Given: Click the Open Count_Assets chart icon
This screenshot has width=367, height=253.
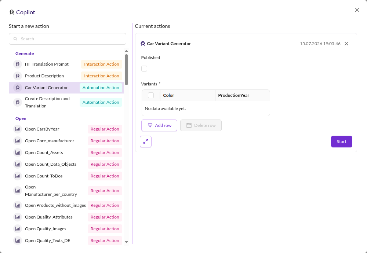Looking at the screenshot, I should (x=18, y=153).
